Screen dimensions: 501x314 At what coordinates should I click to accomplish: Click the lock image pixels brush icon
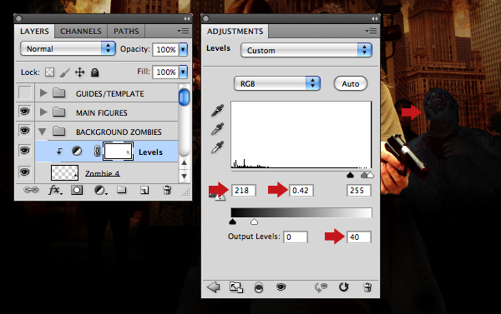[x=64, y=72]
